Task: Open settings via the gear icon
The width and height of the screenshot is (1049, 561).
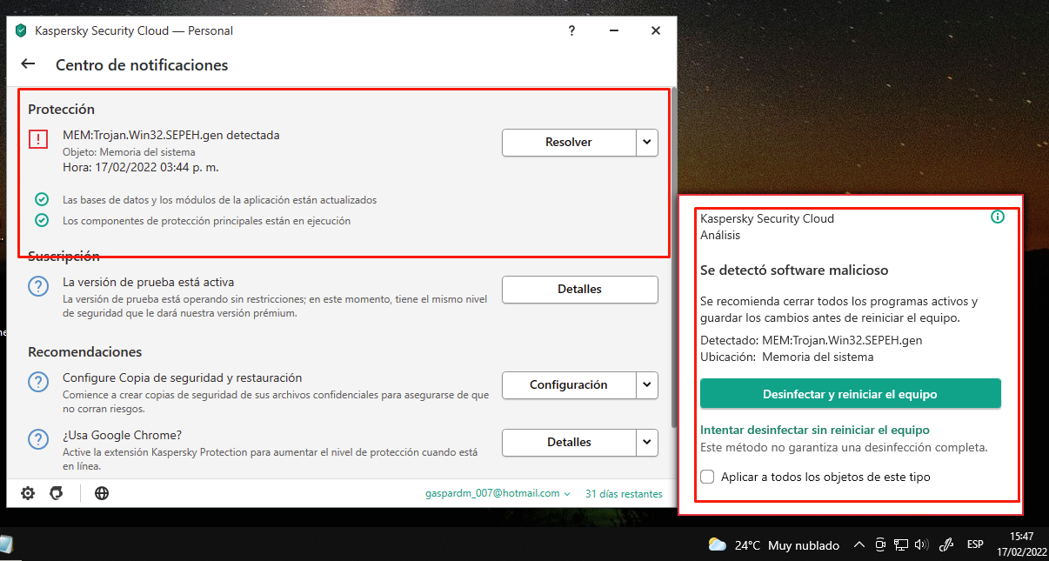Action: (28, 493)
